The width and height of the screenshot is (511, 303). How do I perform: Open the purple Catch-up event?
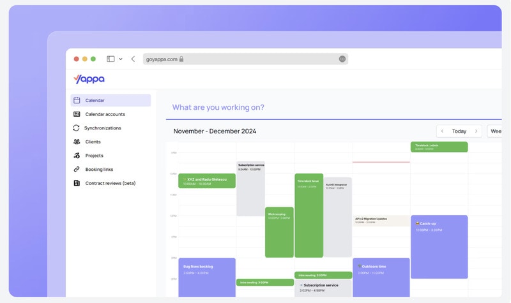click(439, 246)
